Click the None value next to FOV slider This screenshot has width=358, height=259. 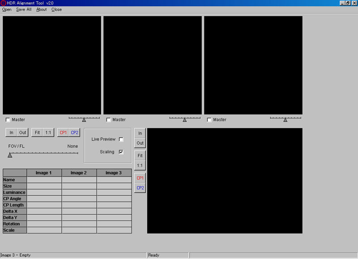tap(72, 146)
